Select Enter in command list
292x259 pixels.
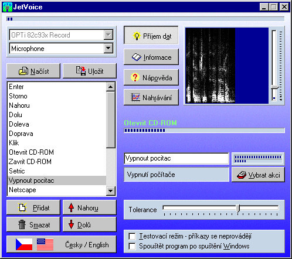coord(57,87)
